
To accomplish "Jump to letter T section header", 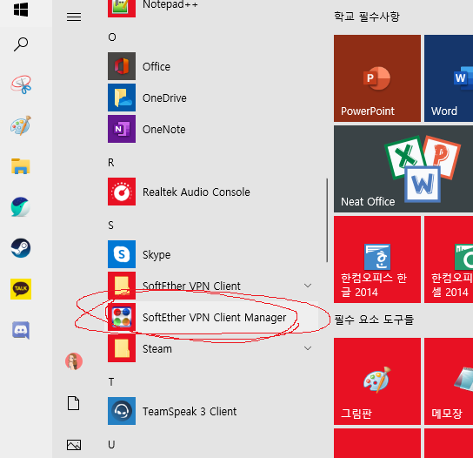I will pyautogui.click(x=111, y=382).
